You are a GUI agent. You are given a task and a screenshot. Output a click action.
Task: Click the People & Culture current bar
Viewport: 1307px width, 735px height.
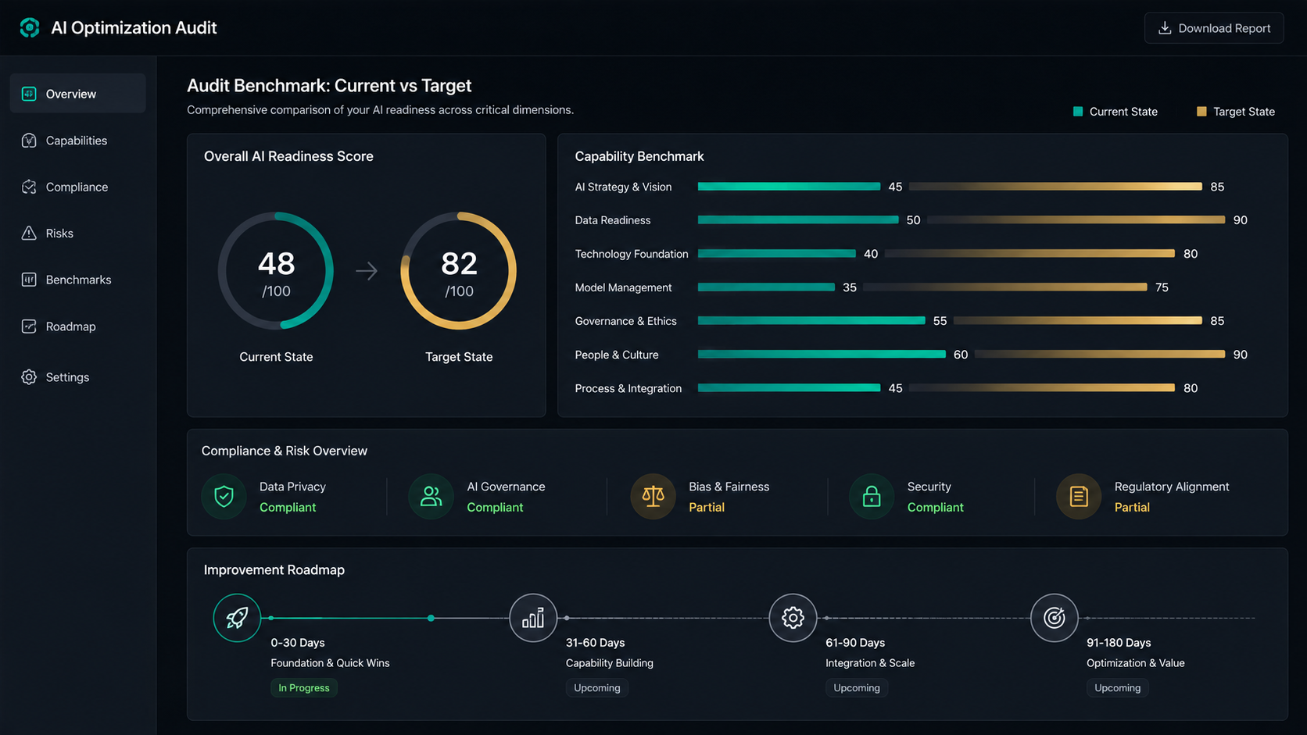[x=822, y=355]
